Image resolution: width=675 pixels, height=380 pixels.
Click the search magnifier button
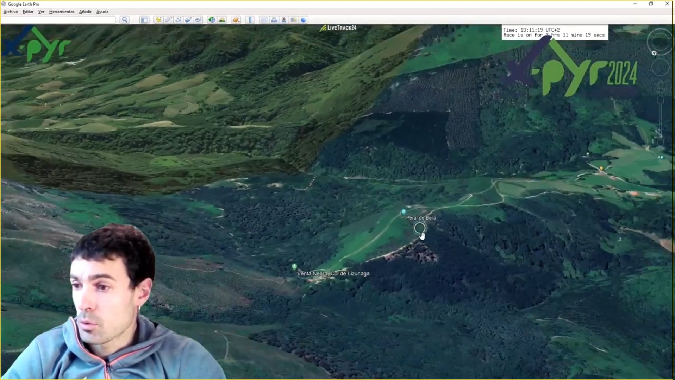(124, 20)
